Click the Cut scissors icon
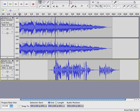 (93, 6)
